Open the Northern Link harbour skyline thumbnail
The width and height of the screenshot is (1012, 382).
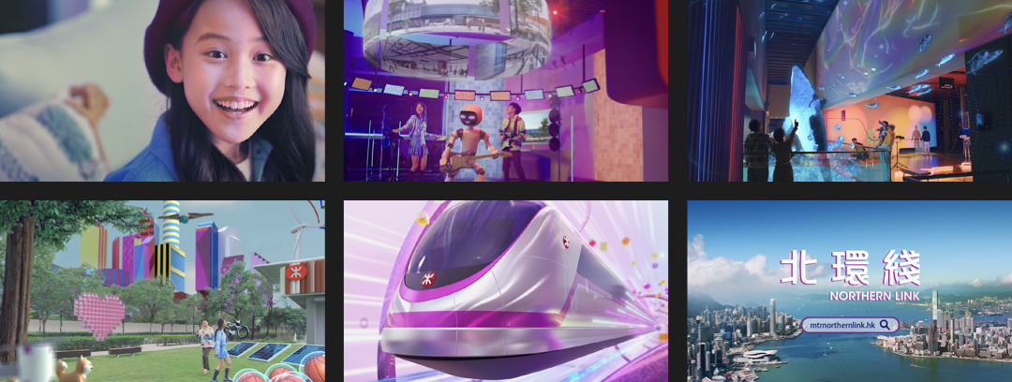pyautogui.click(x=849, y=291)
